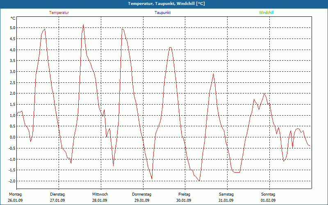Click the 5,0 y-axis value
Screen dimensions: 328x205
click(12, 28)
